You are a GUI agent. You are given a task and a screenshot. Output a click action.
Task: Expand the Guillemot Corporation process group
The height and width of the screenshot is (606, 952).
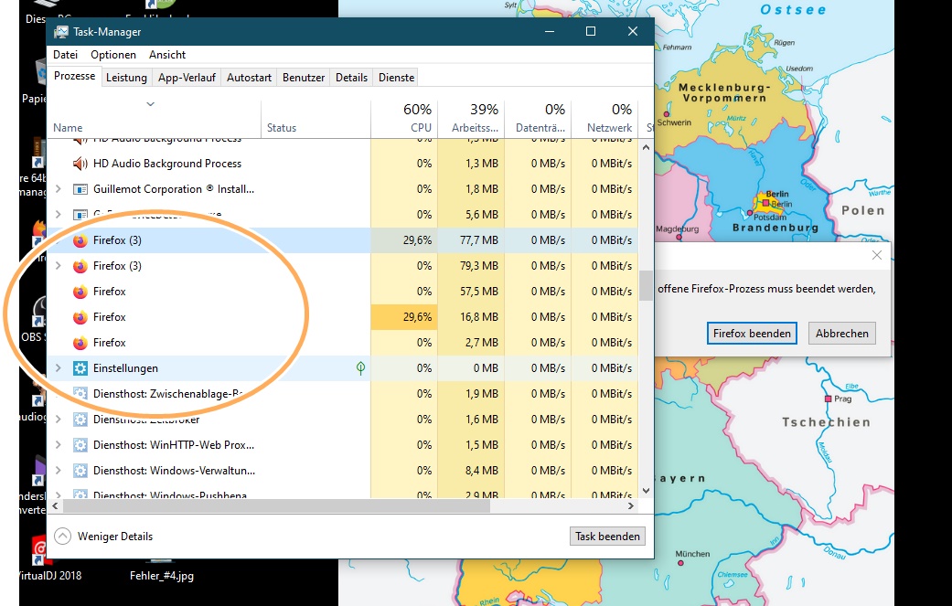pos(59,188)
